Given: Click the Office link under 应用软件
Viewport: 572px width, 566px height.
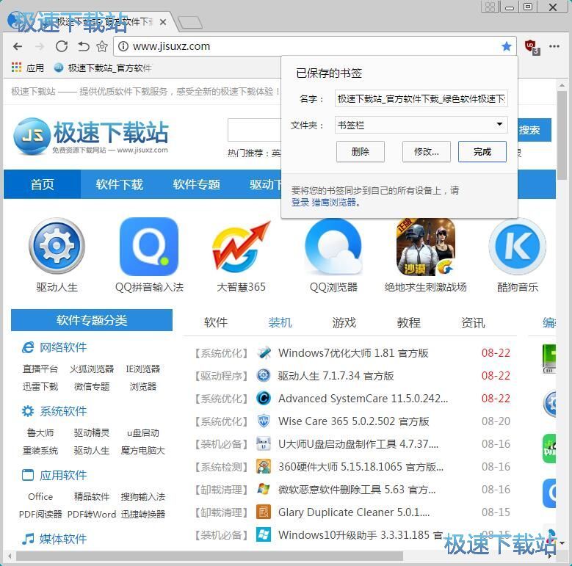Looking at the screenshot, I should pos(40,496).
